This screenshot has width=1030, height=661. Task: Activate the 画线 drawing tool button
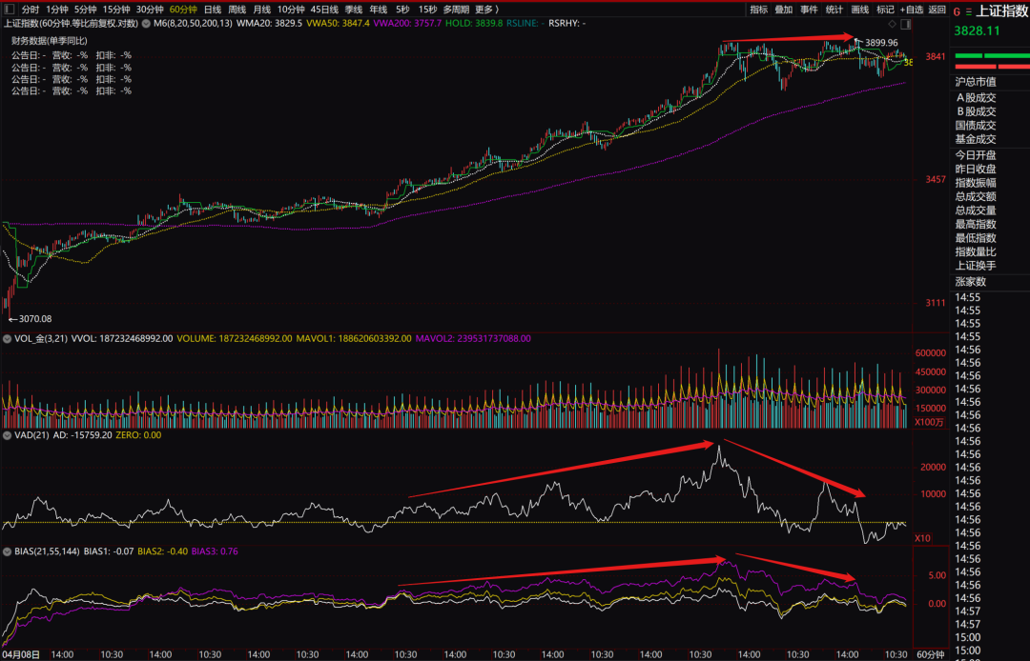(x=860, y=10)
